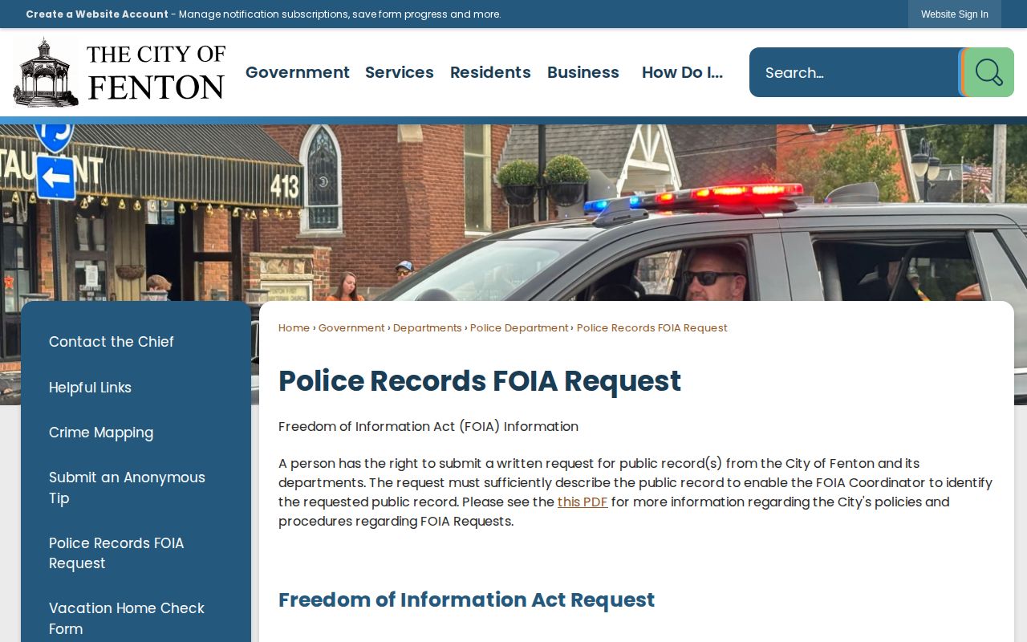The height and width of the screenshot is (642, 1027).
Task: Open Contact the Chief sidebar link
Action: pos(112,342)
